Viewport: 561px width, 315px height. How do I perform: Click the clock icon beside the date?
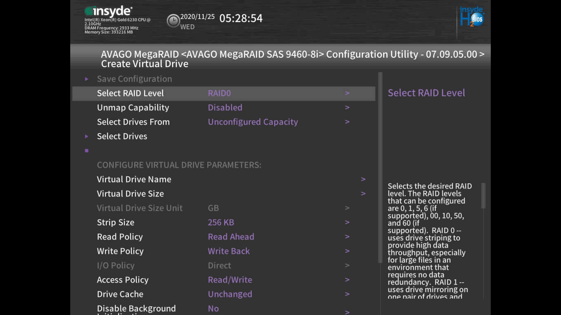tap(173, 21)
